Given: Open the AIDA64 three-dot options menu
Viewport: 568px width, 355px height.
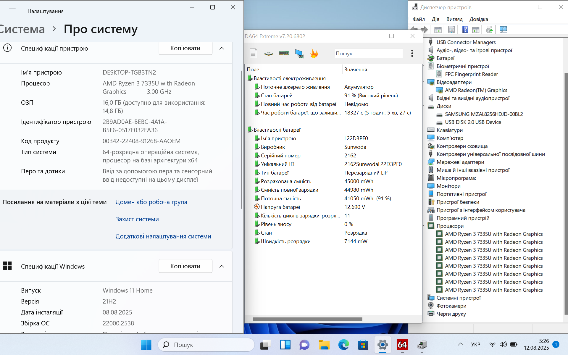Looking at the screenshot, I should coord(412,53).
